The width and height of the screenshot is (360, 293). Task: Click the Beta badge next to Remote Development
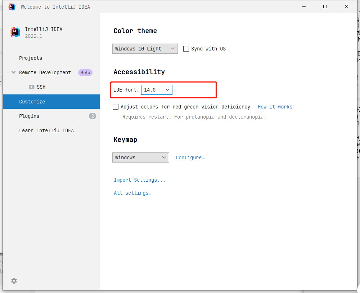(85, 72)
